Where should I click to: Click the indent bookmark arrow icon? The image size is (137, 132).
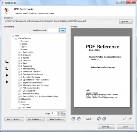(x=7, y=62)
